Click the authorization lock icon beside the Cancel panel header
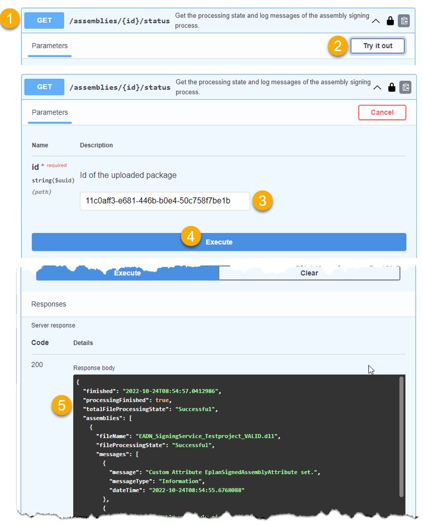Viewport: 423px width, 525px height. (x=391, y=87)
